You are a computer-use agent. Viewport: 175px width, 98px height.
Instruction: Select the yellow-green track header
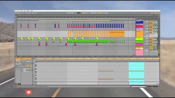(x=139, y=39)
